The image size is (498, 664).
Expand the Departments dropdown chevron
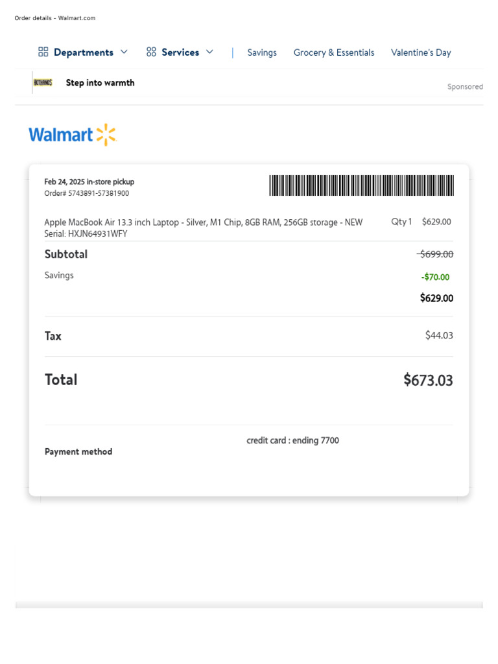(x=124, y=52)
